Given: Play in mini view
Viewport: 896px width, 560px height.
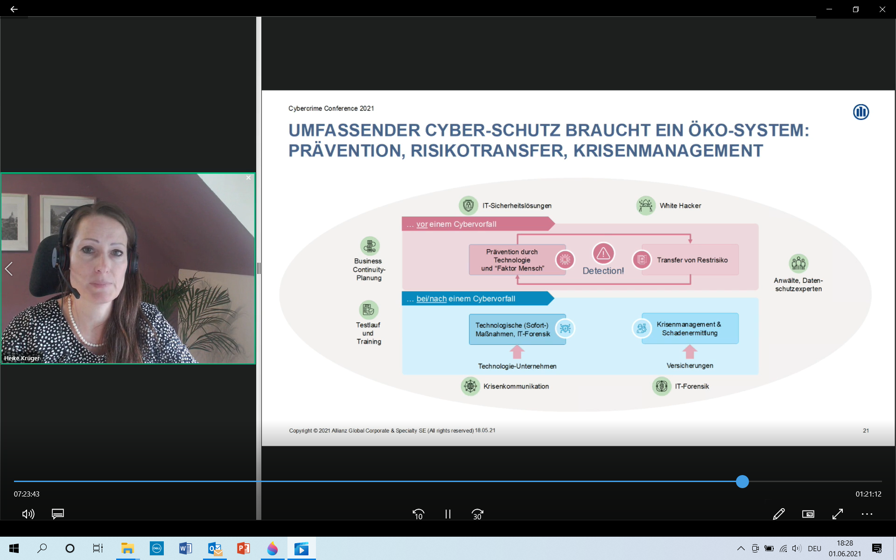Looking at the screenshot, I should tap(808, 514).
